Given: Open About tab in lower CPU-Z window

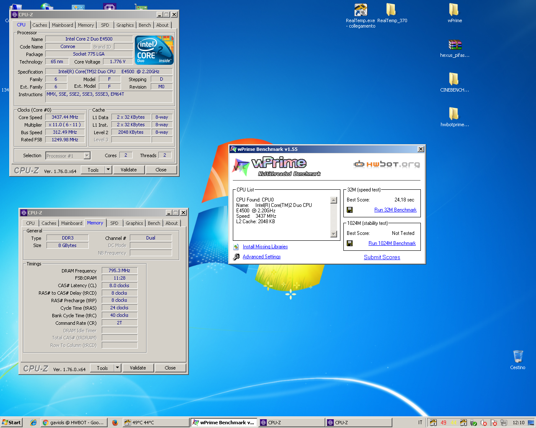Looking at the screenshot, I should pyautogui.click(x=172, y=223).
